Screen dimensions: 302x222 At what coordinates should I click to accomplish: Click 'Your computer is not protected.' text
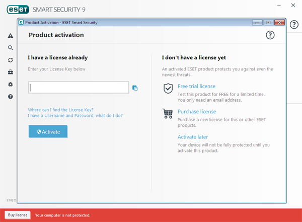tap(62, 215)
